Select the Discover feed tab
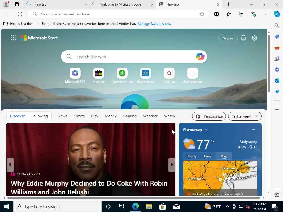The height and width of the screenshot is (212, 283). (17, 116)
